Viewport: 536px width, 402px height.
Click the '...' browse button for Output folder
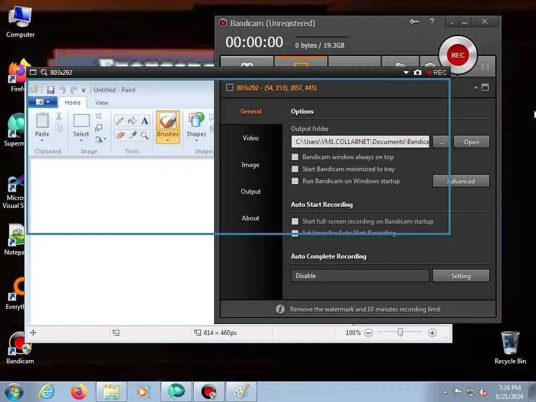tap(441, 142)
